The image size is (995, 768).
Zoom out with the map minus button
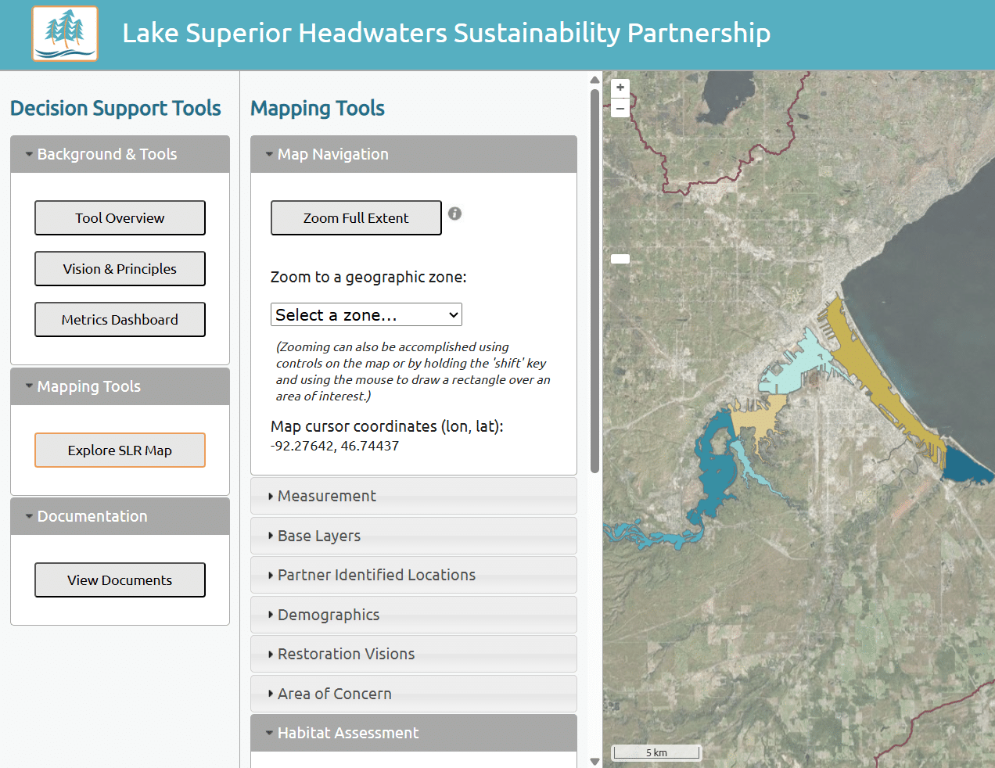point(620,108)
